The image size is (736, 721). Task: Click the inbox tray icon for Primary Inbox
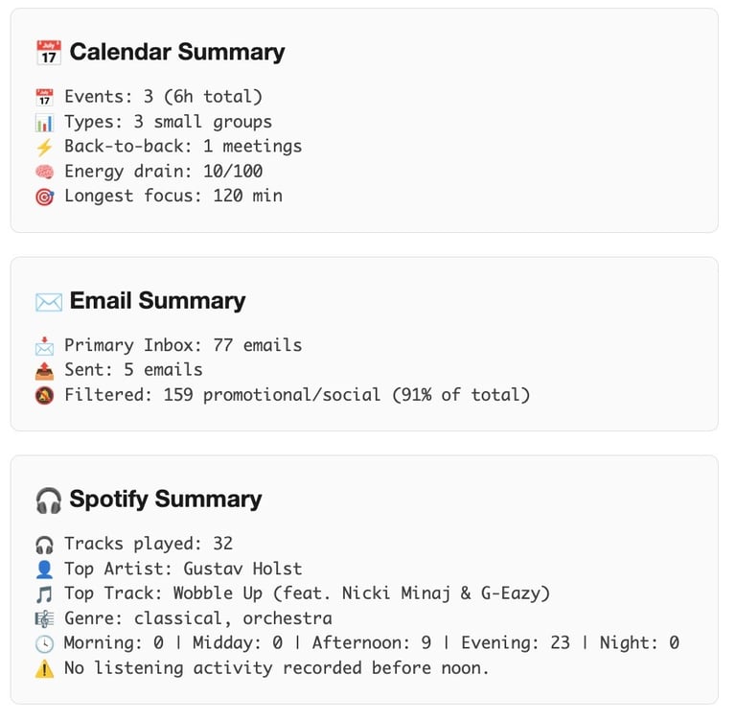pos(45,346)
